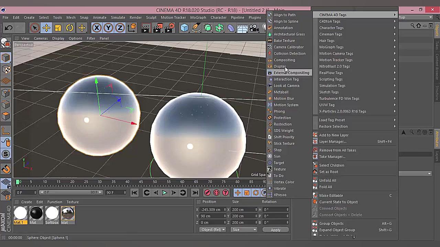Image resolution: width=440 pixels, height=247 pixels.
Task: Toggle the X axis lock
Action: [97, 28]
